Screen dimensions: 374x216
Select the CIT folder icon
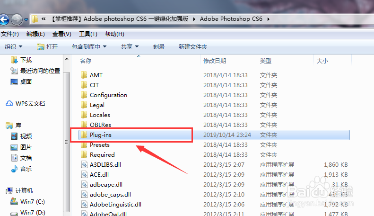point(84,85)
